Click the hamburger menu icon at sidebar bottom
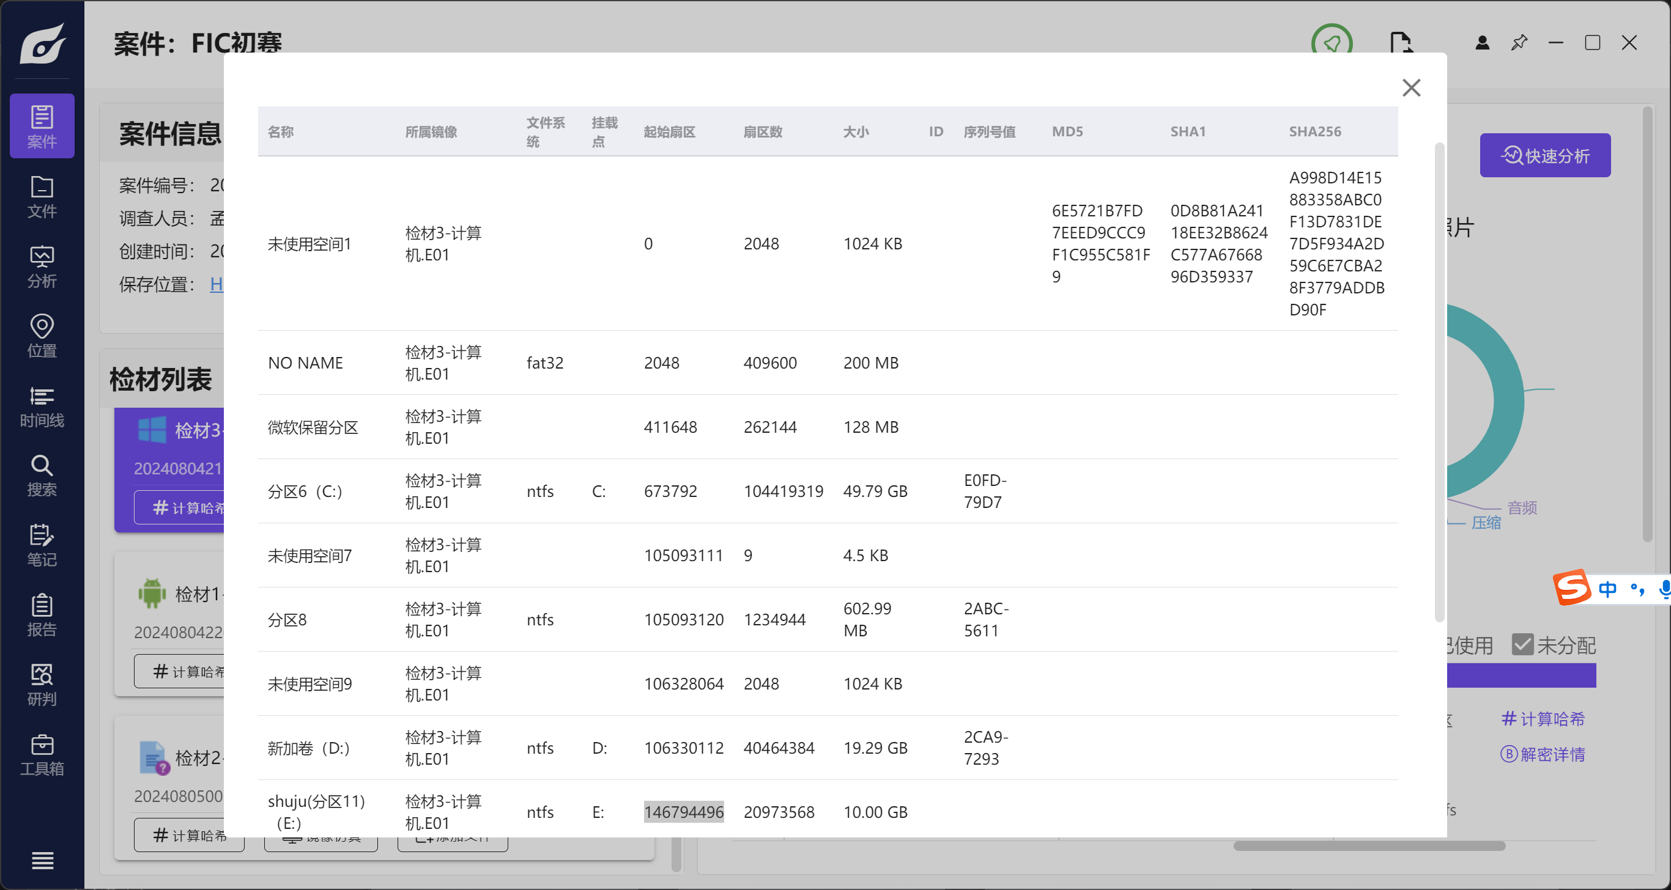The width and height of the screenshot is (1671, 890). pyautogui.click(x=43, y=860)
